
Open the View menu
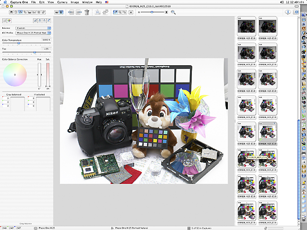51,2
